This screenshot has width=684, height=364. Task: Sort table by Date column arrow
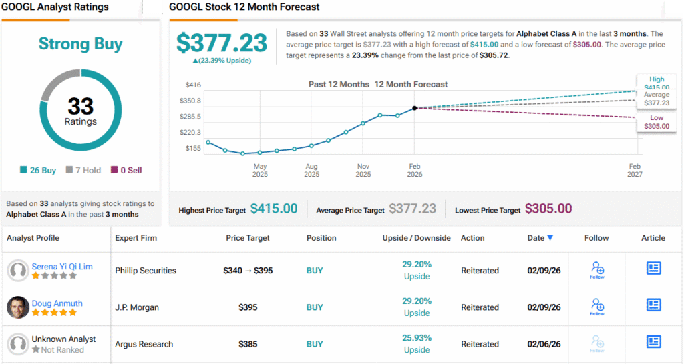pos(550,238)
